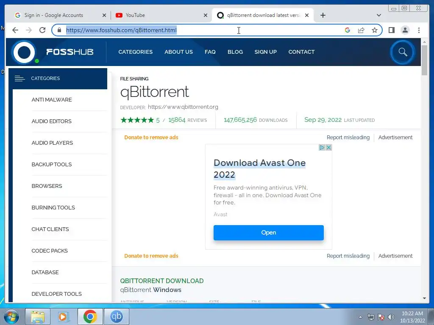Bookmark this page with the star icon
434x325 pixels.
pyautogui.click(x=375, y=30)
